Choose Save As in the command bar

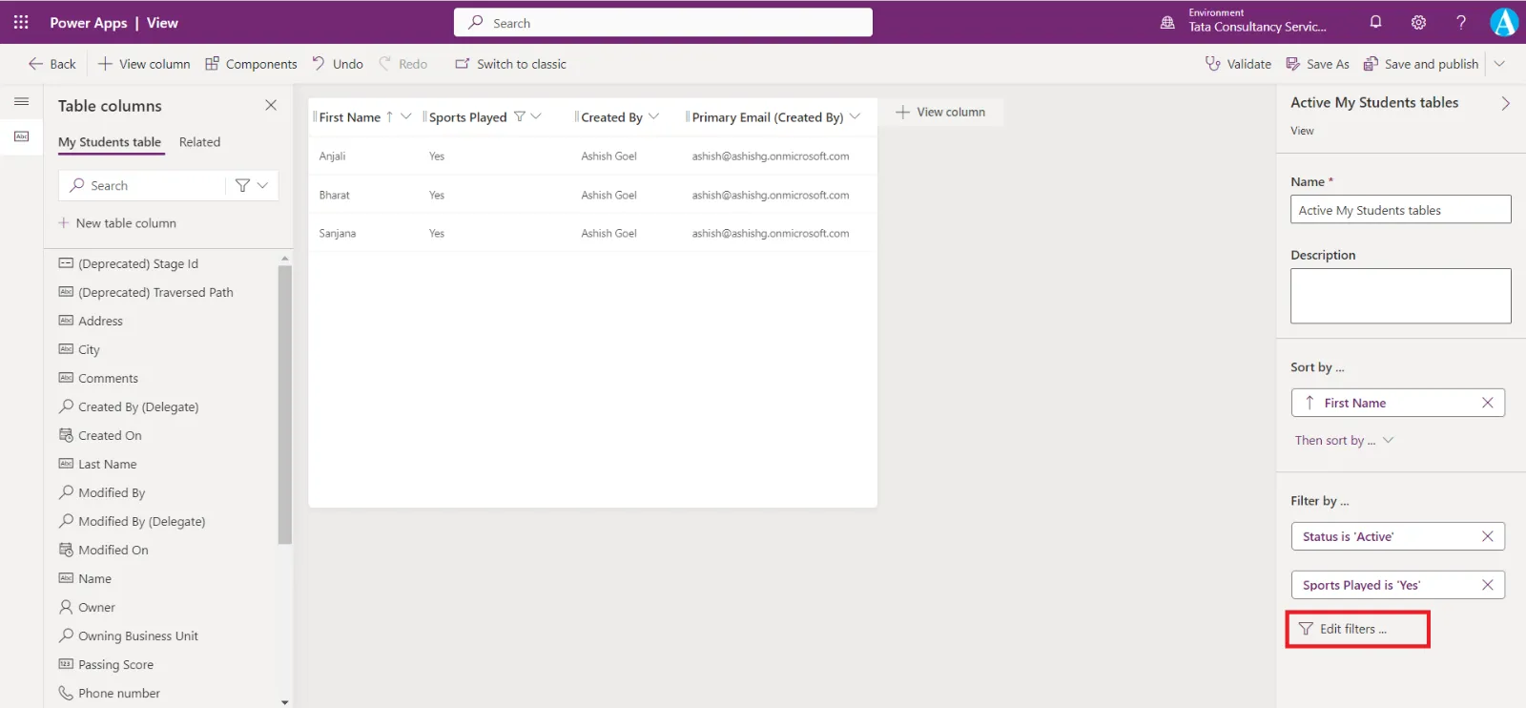pyautogui.click(x=1317, y=64)
